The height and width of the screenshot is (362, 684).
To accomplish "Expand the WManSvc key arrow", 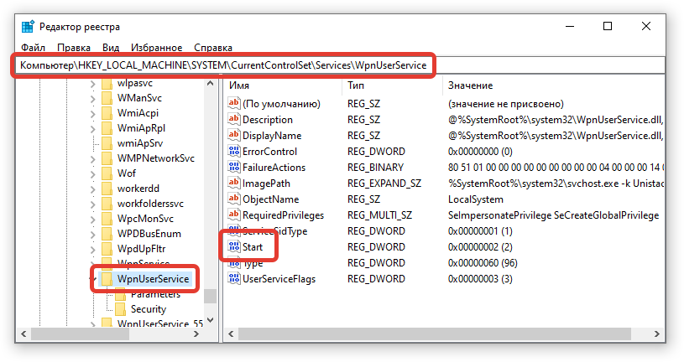I will click(x=92, y=99).
